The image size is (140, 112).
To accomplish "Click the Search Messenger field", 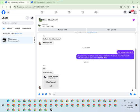I will click(x=18, y=23).
